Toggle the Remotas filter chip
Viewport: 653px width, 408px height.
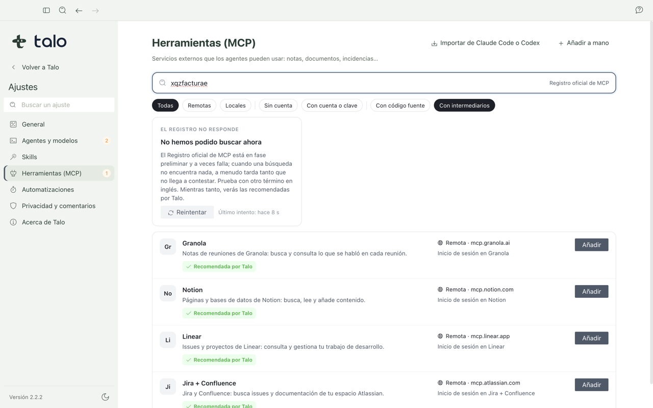[x=199, y=106]
